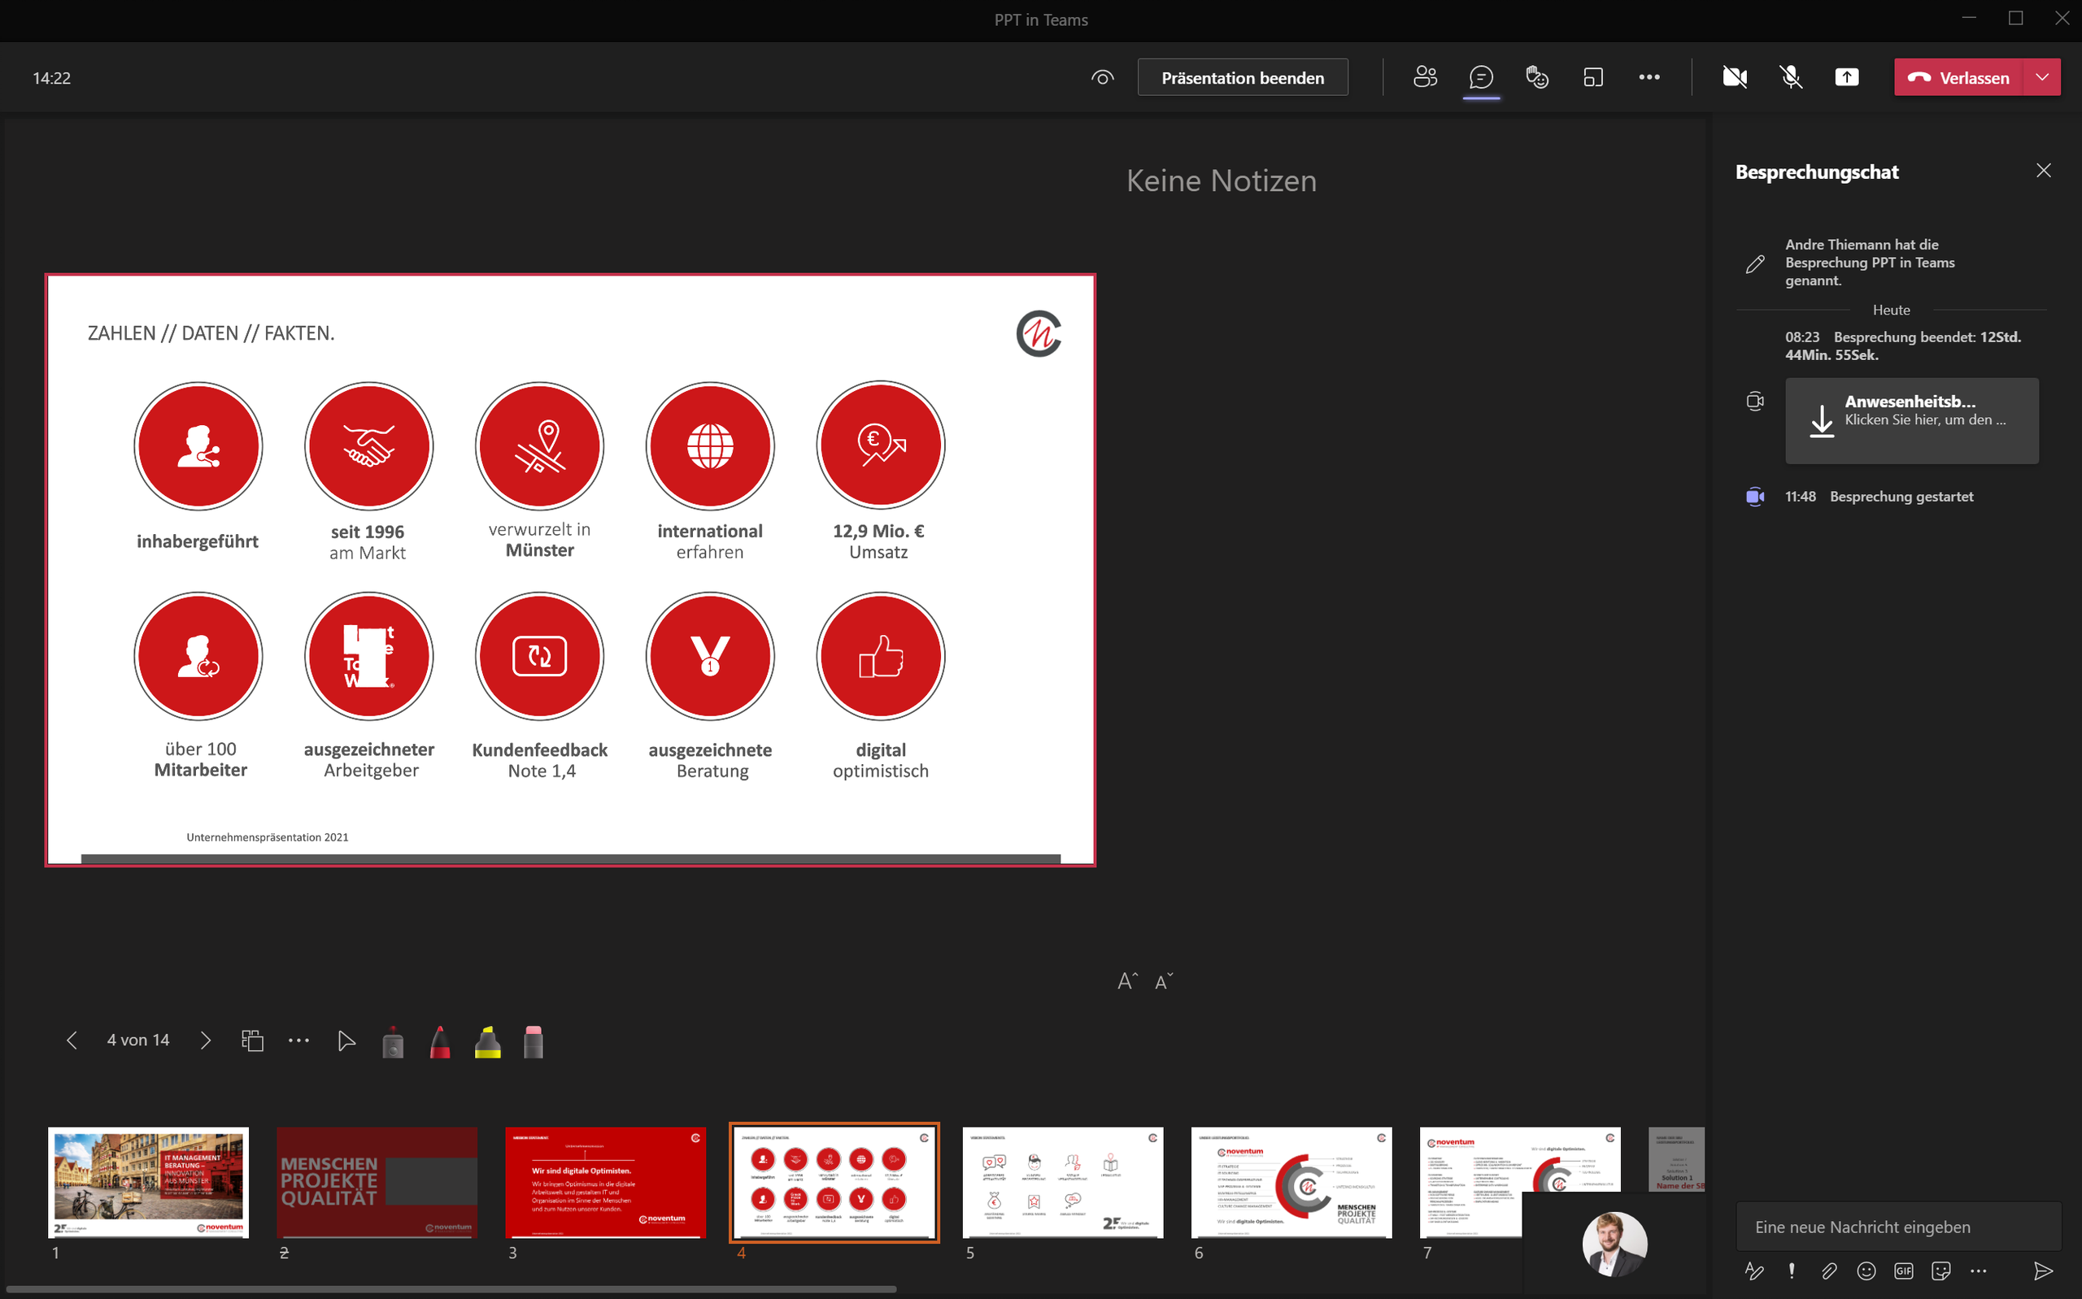Open more presentation options

[299, 1041]
